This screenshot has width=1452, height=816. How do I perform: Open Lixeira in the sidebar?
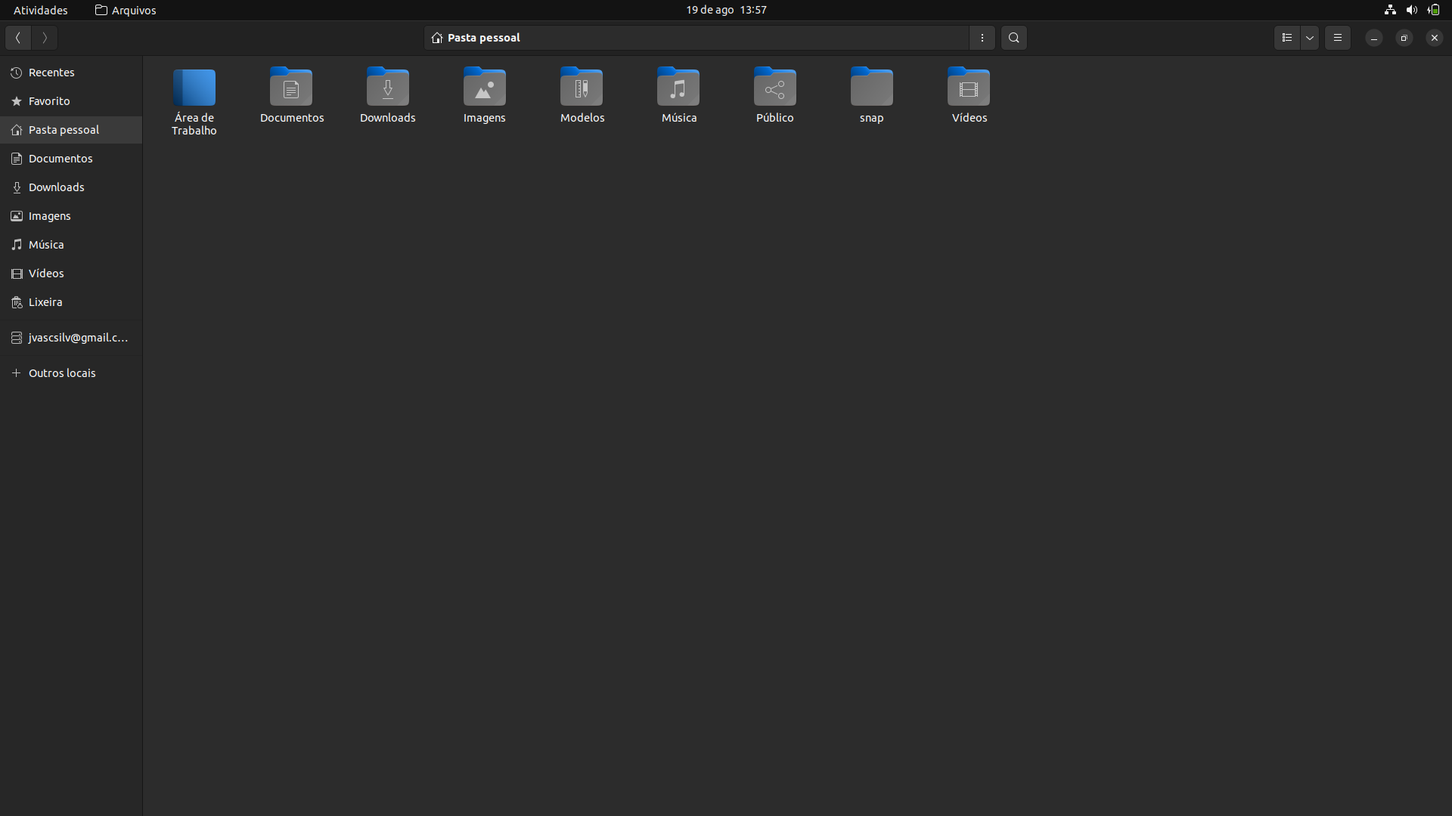click(45, 302)
